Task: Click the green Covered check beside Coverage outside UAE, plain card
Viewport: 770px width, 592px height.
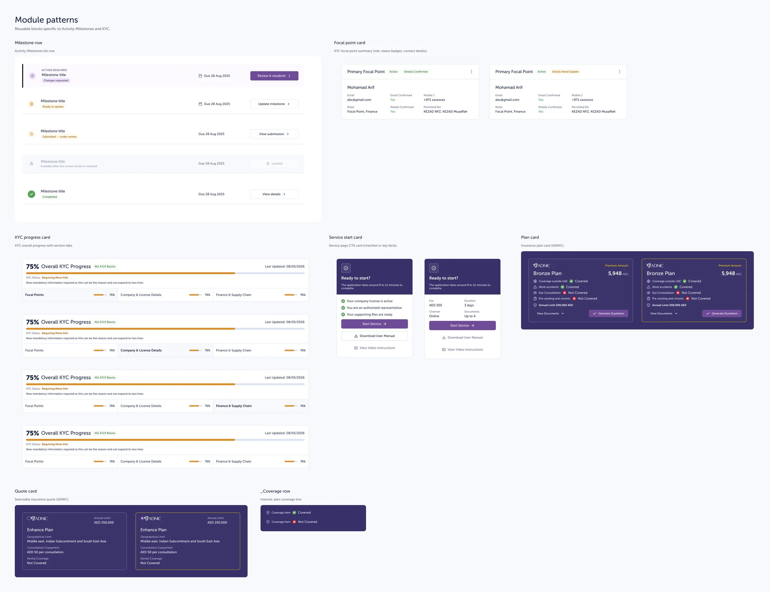Action: 571,281
